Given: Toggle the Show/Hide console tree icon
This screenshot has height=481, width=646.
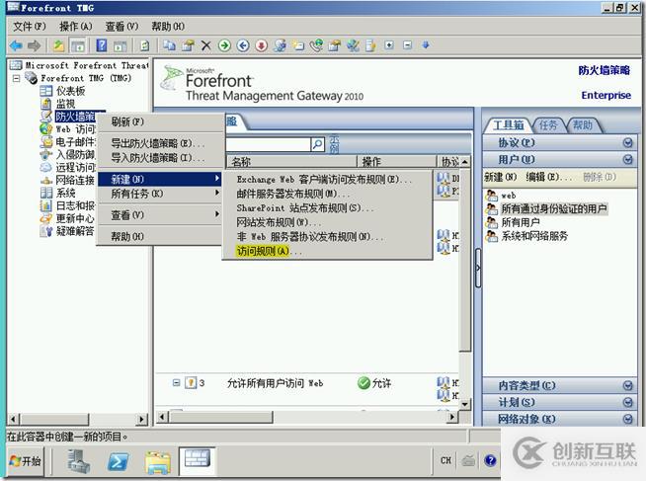Looking at the screenshot, I should point(77,45).
